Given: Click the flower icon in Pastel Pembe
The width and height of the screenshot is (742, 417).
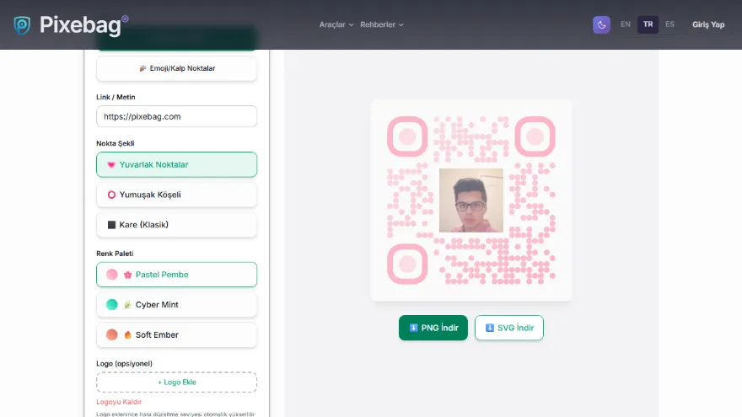Looking at the screenshot, I should 127,275.
